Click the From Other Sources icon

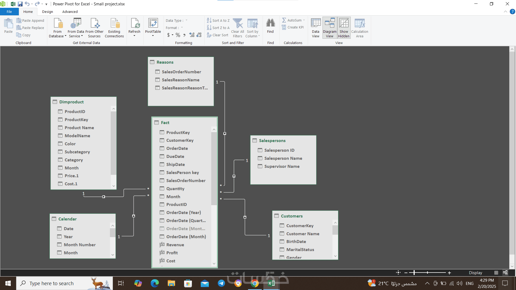(94, 24)
